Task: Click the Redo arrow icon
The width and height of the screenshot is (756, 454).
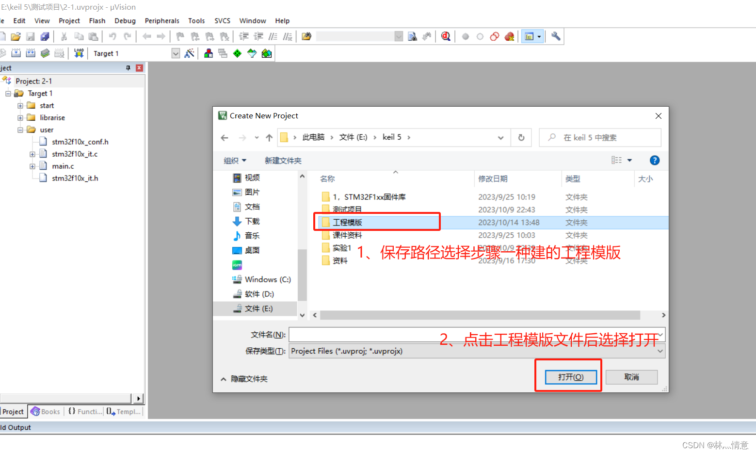Action: 127,36
